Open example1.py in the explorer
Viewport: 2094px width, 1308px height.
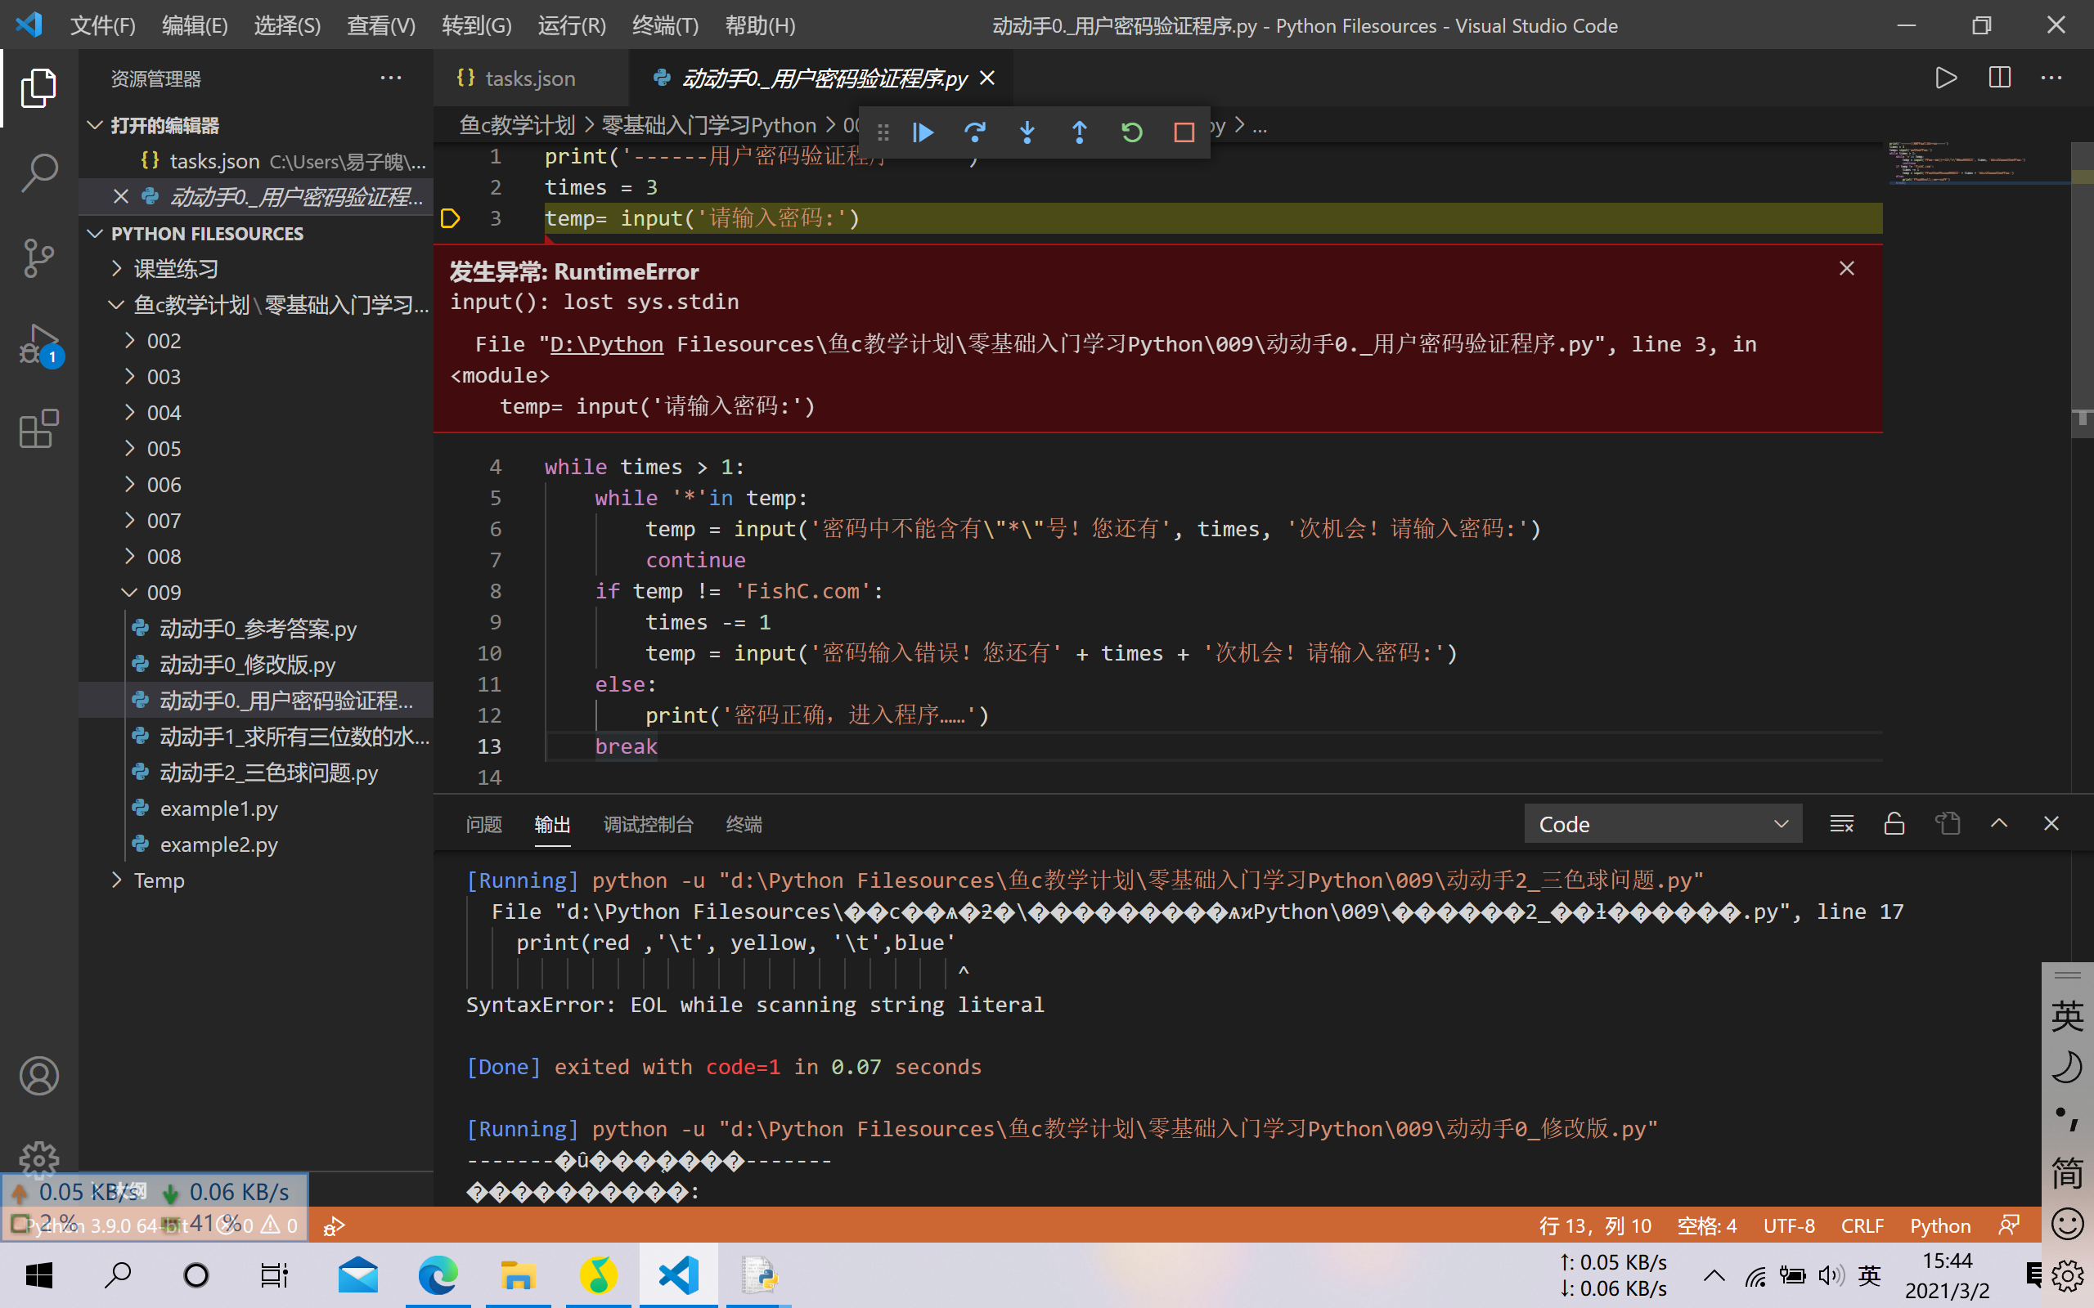click(218, 809)
